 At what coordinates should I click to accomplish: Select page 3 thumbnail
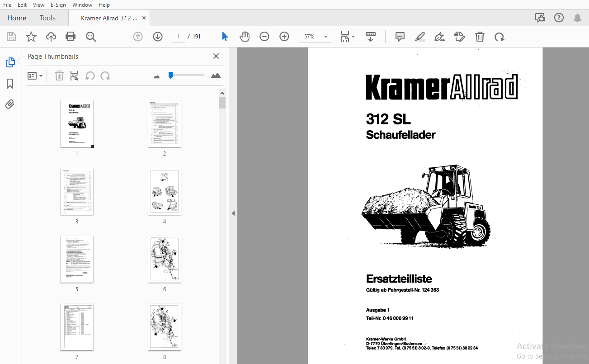coord(77,192)
